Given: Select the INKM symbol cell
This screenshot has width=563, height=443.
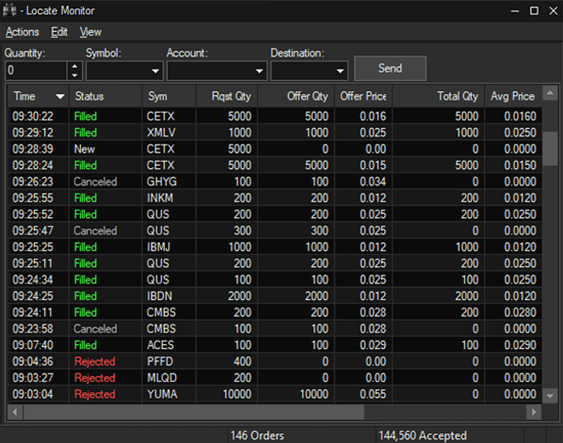Looking at the screenshot, I should click(x=169, y=198).
